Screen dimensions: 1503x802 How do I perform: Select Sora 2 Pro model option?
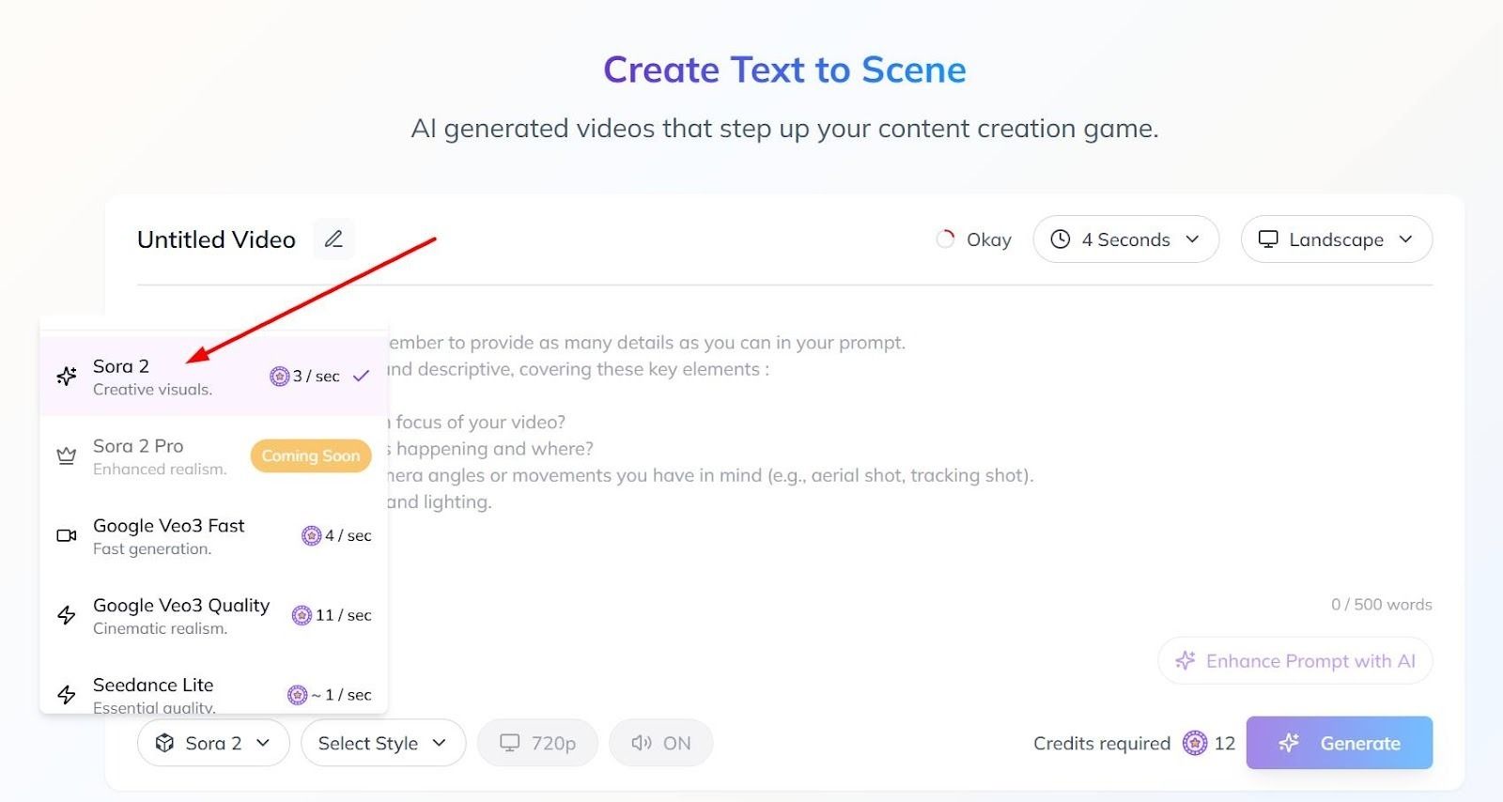(x=213, y=456)
